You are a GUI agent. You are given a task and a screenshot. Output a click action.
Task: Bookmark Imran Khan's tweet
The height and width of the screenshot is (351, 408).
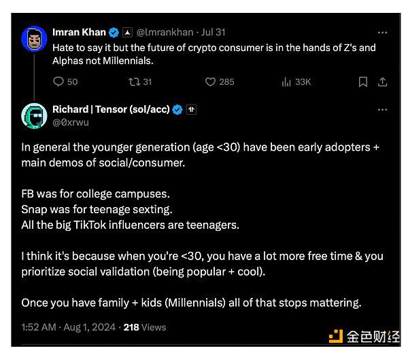[363, 81]
